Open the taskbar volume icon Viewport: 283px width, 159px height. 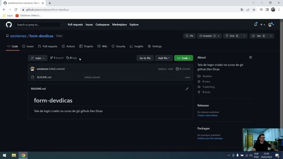(x=251, y=155)
